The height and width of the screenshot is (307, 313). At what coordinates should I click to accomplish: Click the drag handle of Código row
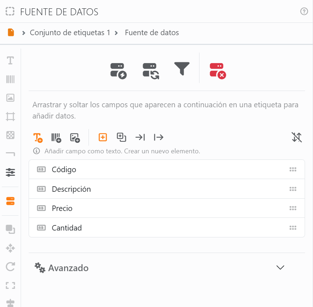point(293,169)
